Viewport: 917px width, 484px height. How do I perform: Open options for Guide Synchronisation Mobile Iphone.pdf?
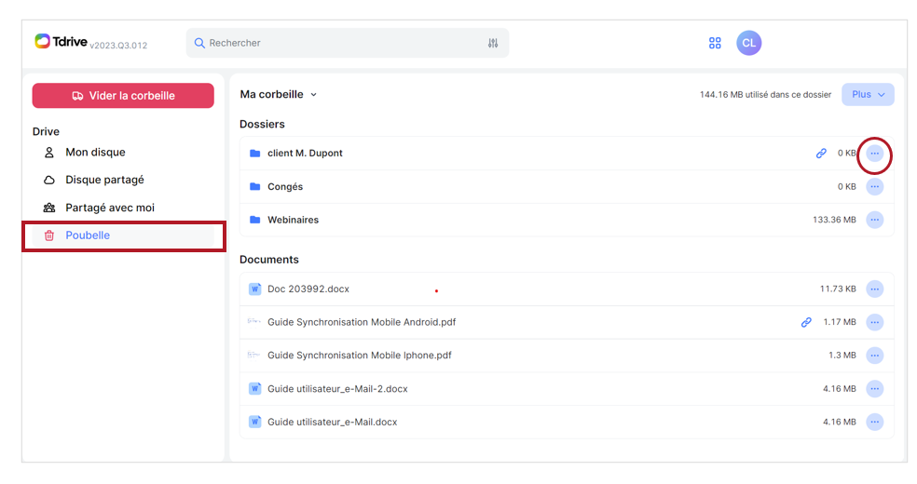(x=874, y=356)
